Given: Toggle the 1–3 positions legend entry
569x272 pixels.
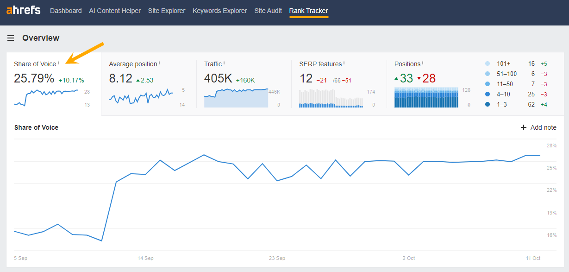Looking at the screenshot, I should (x=502, y=104).
